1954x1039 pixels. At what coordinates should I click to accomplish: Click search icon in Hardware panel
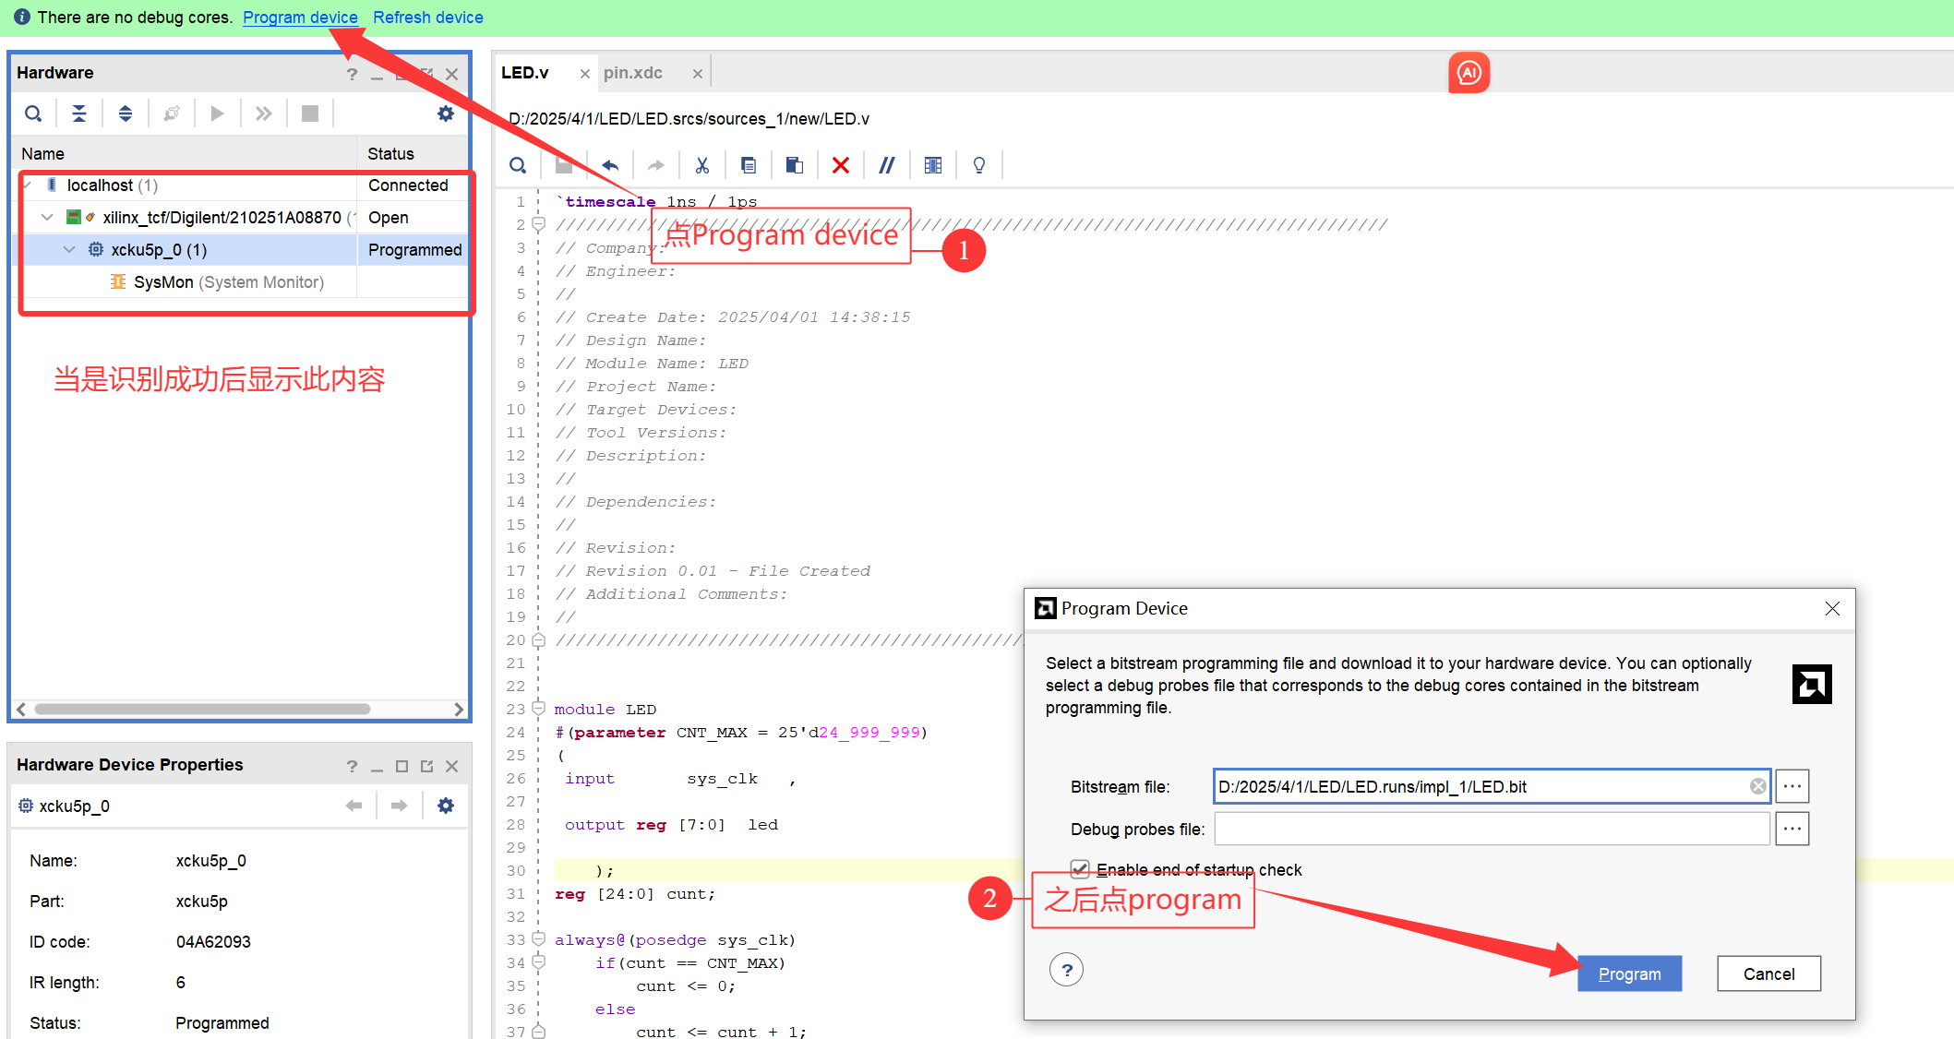(x=33, y=113)
